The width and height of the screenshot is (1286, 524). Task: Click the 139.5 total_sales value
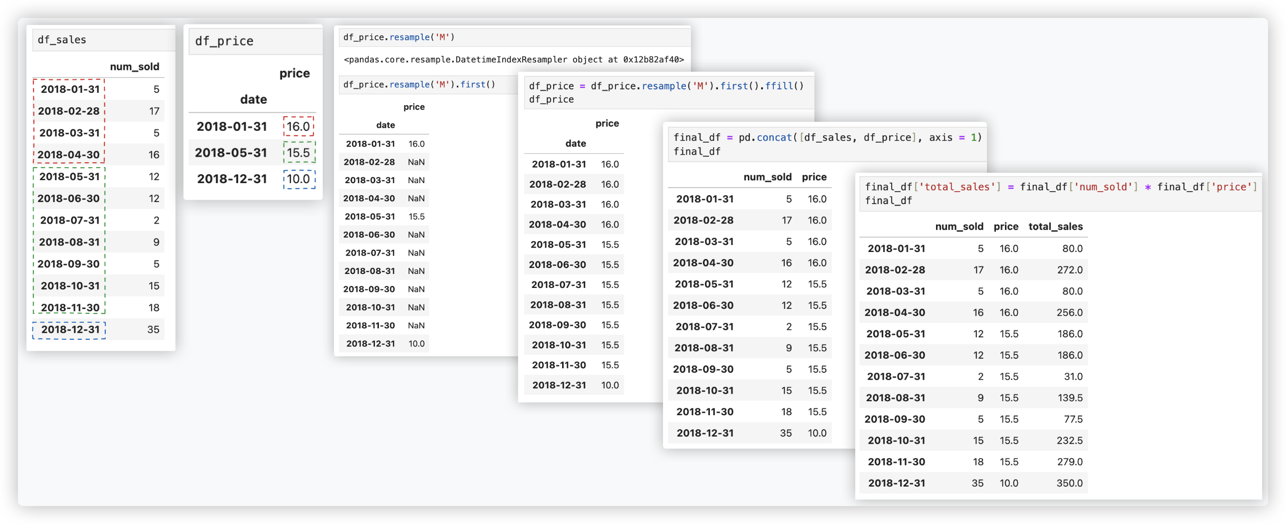coord(1070,398)
